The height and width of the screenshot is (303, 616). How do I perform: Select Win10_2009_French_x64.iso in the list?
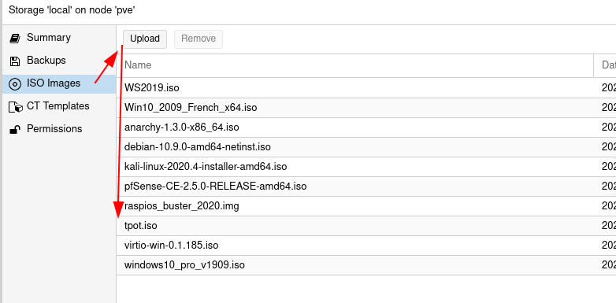pos(366,107)
